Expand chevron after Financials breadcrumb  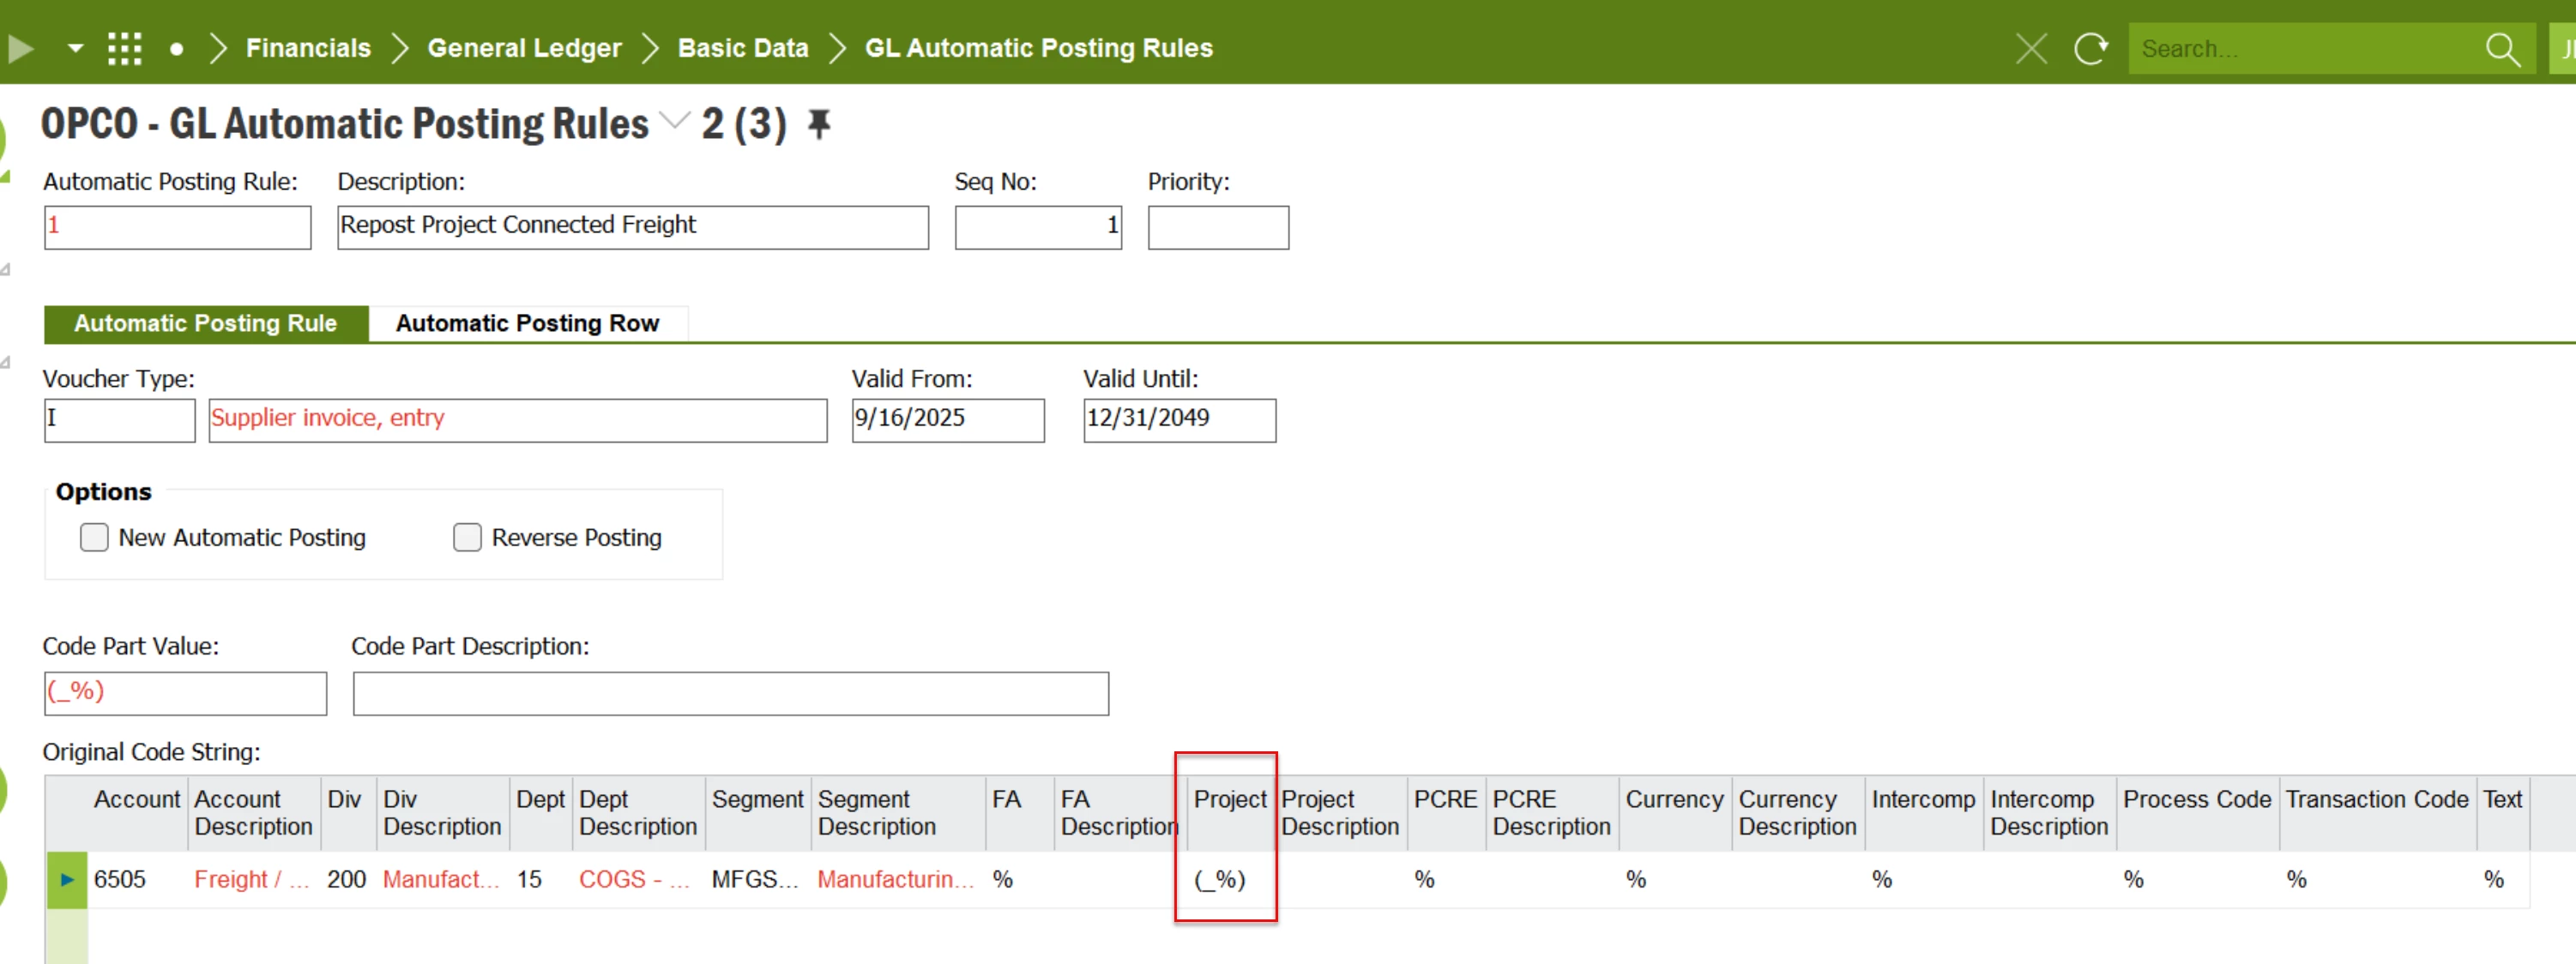[x=399, y=48]
